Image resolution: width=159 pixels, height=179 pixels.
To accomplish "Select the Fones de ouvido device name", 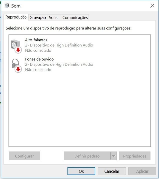I will 39,59.
